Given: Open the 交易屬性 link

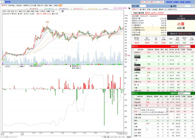Looking at the screenshot, I should pyautogui.click(x=176, y=2).
